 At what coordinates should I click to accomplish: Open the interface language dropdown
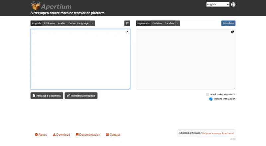tap(218, 4)
